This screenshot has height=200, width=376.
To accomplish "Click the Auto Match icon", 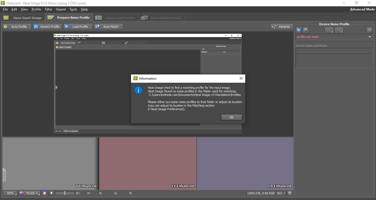I will point(97,27).
